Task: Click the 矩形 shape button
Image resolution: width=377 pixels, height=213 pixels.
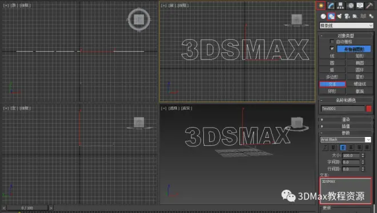Action: coord(360,56)
